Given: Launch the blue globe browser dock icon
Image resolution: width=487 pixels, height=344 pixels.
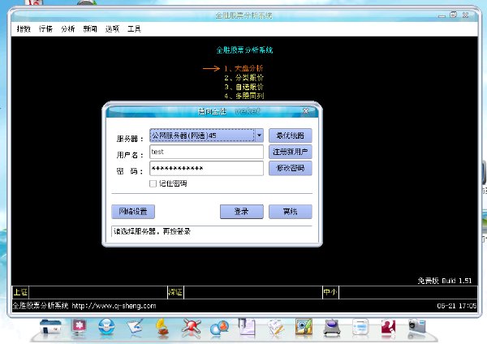Looking at the screenshot, I should click(106, 327).
